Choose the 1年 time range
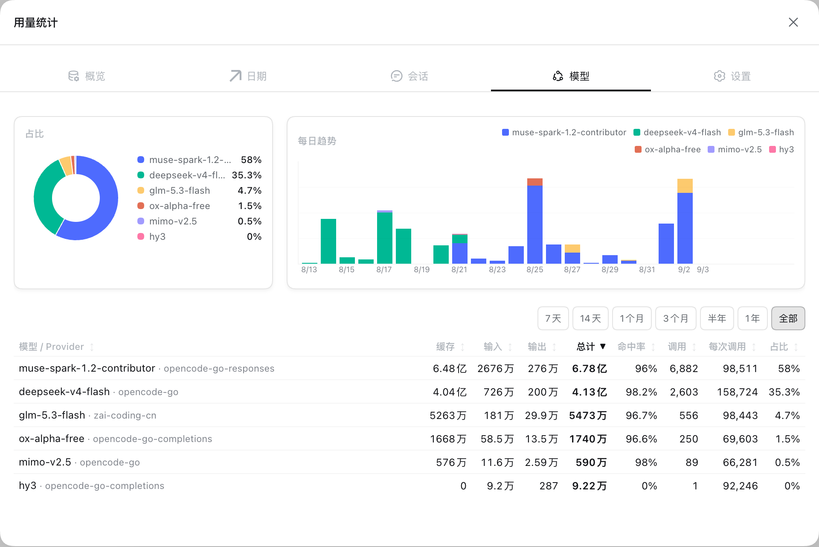This screenshot has height=547, width=819. [752, 318]
